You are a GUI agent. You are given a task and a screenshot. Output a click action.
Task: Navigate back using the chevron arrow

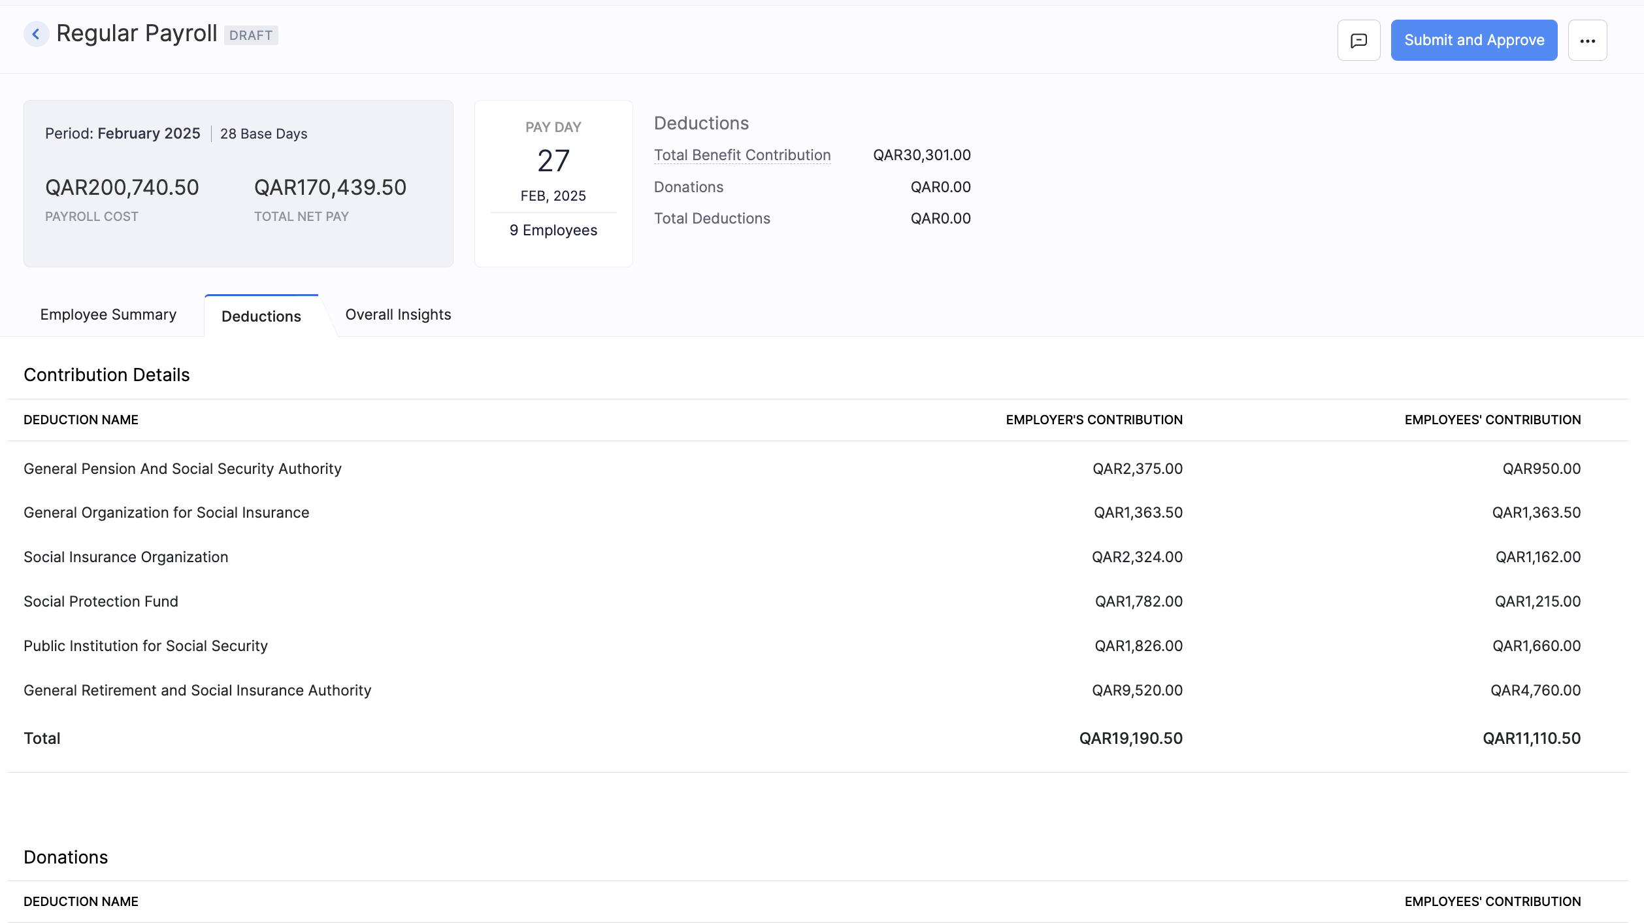[x=36, y=34]
